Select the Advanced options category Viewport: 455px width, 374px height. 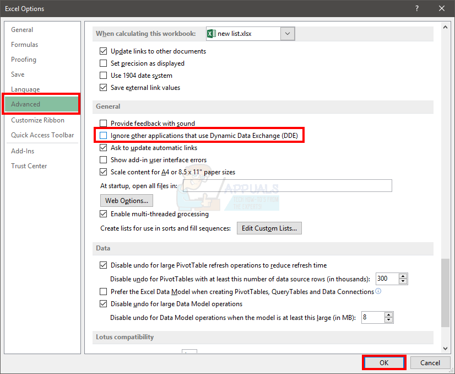41,104
